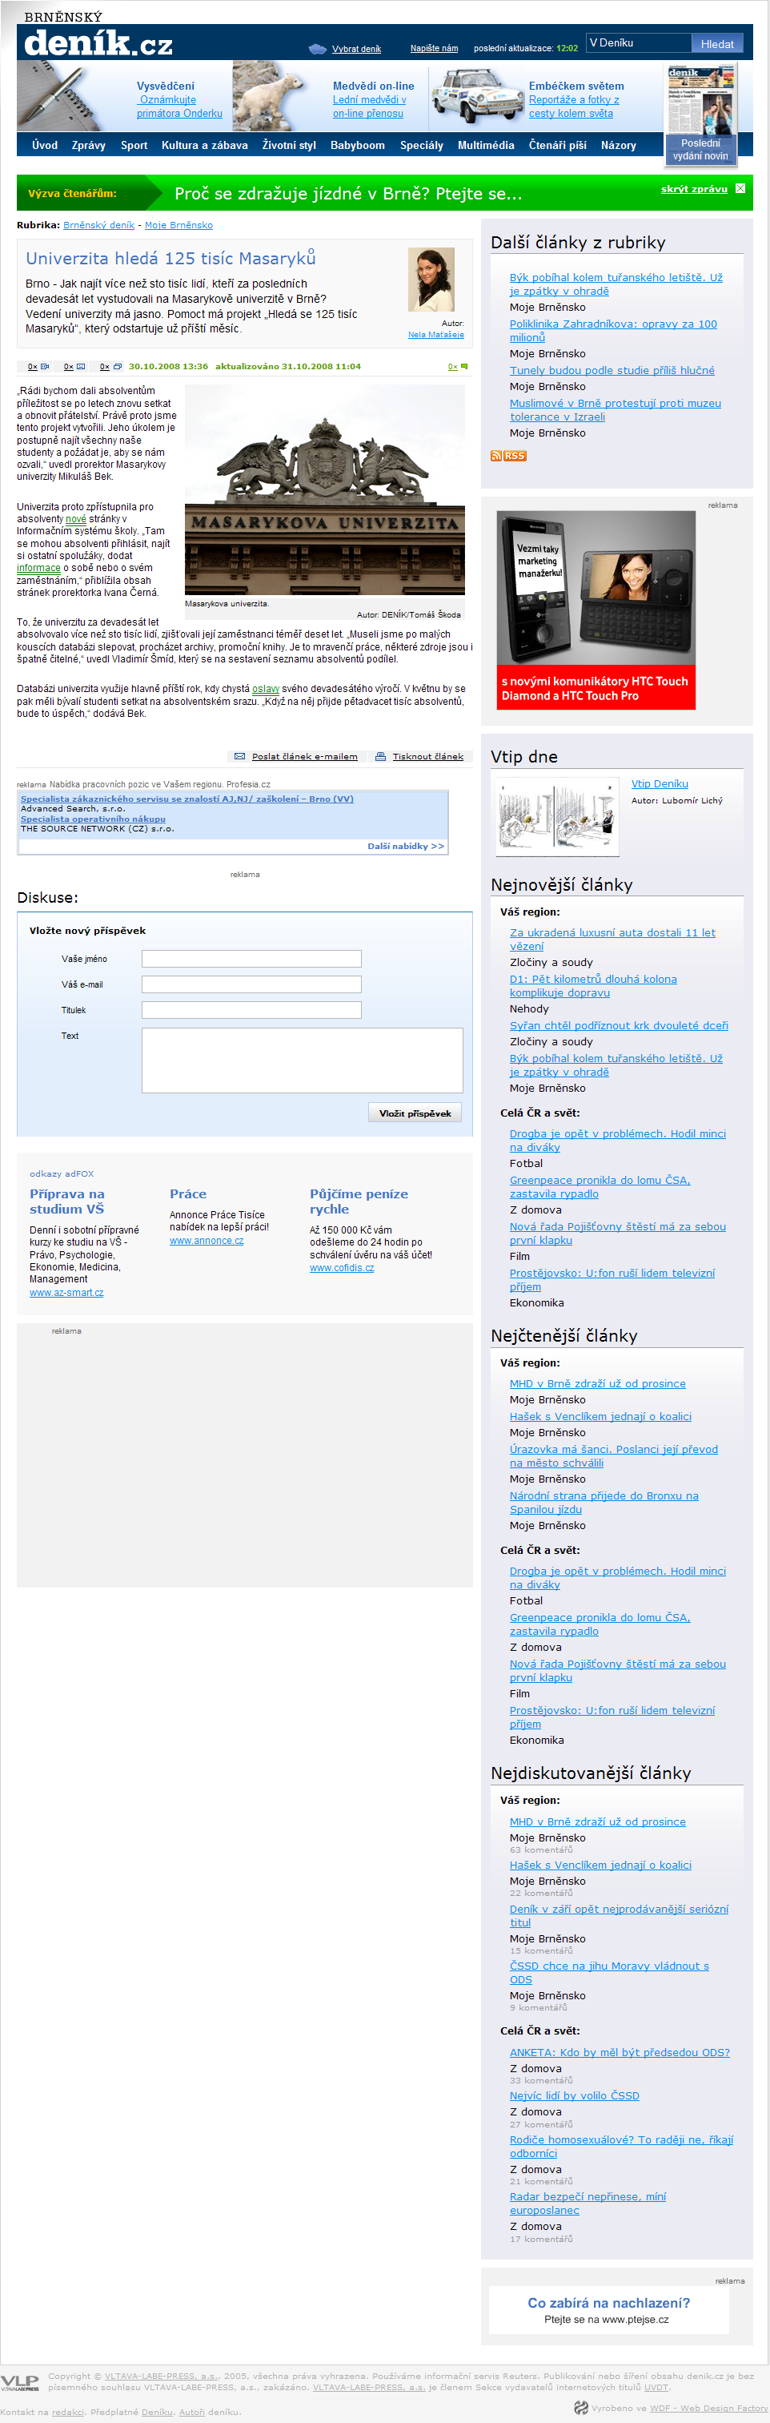Open Tunely budou podle studie příliš hlučné link

coord(612,371)
